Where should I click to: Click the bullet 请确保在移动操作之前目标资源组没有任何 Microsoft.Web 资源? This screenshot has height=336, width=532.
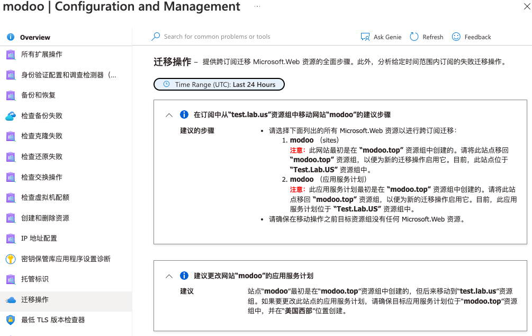pos(367,219)
